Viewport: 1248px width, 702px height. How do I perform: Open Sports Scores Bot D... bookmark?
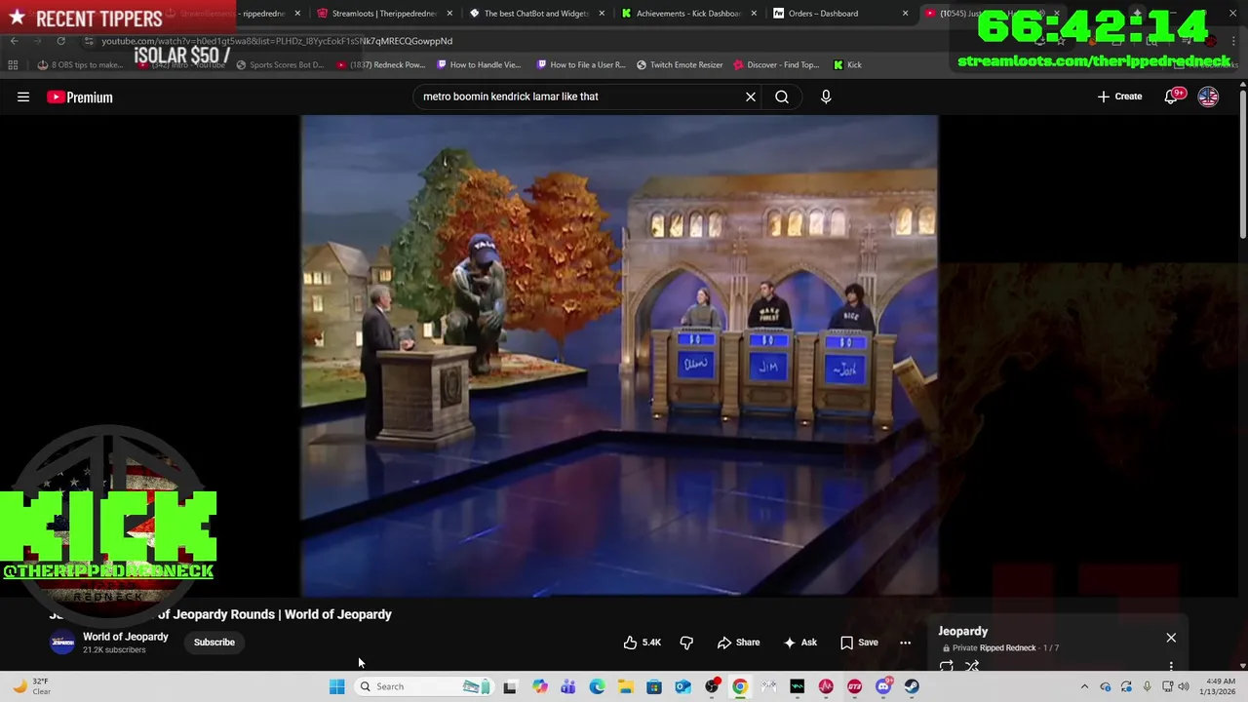[x=279, y=65]
